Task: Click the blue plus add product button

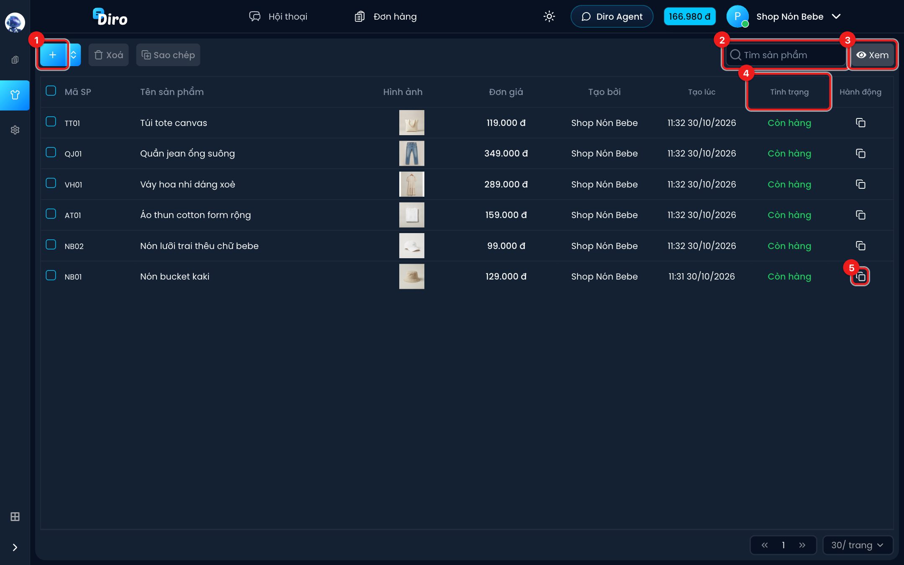Action: coord(53,55)
